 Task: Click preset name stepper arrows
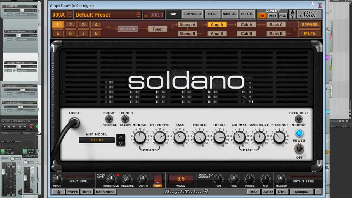click(139, 15)
